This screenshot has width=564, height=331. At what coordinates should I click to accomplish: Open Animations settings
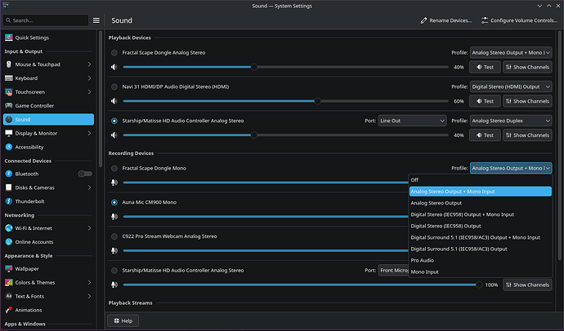48,310
